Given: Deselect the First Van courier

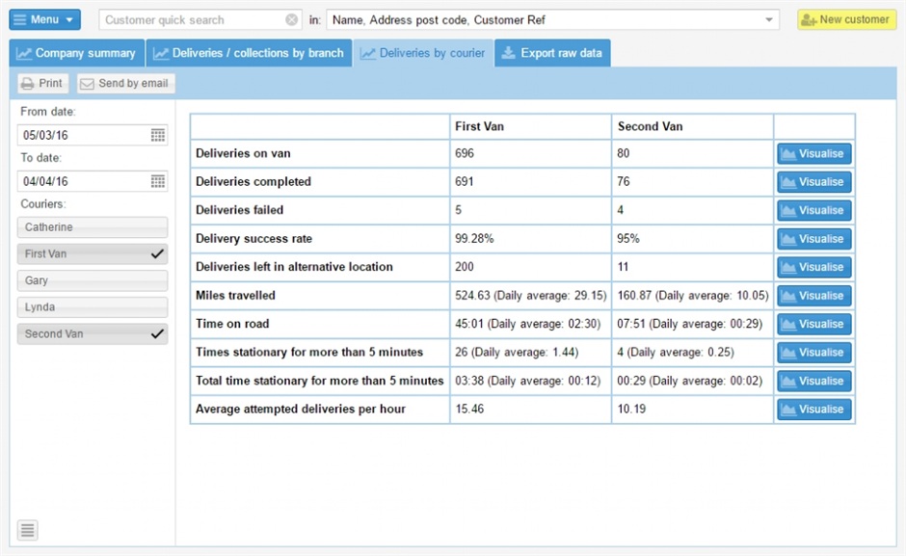Looking at the screenshot, I should pyautogui.click(x=93, y=254).
